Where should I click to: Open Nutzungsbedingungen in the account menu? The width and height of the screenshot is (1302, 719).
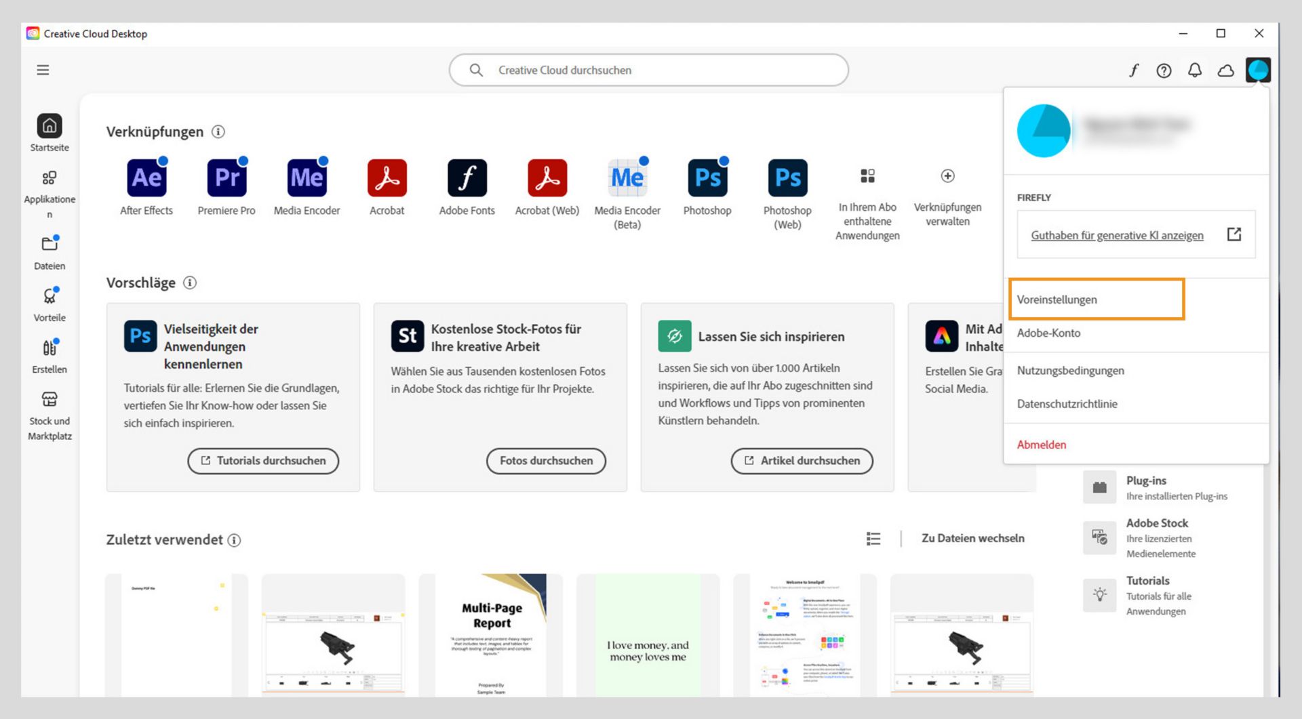[1070, 371]
